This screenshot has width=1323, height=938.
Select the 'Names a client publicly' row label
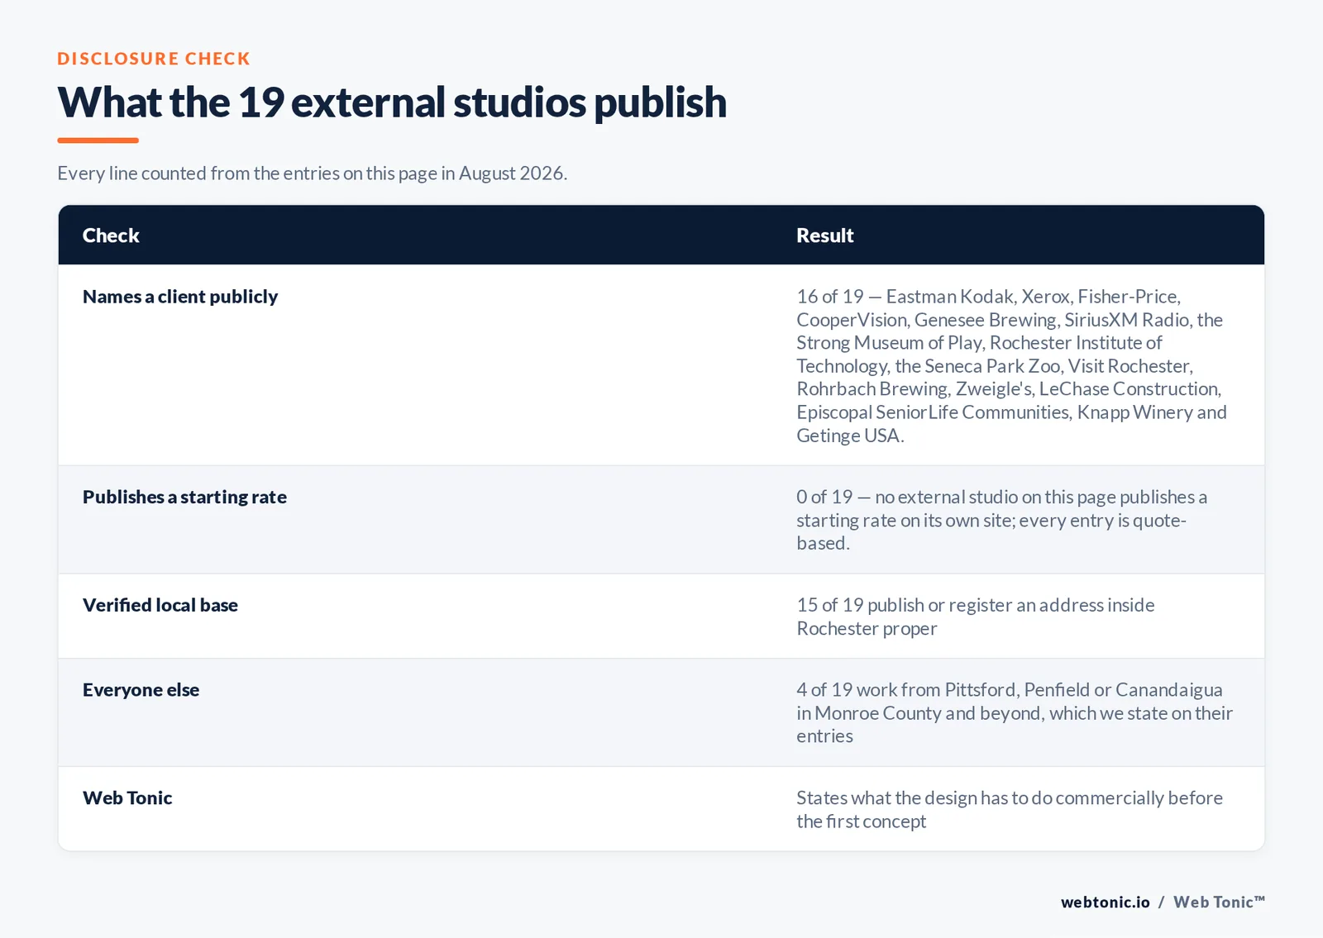[180, 297]
